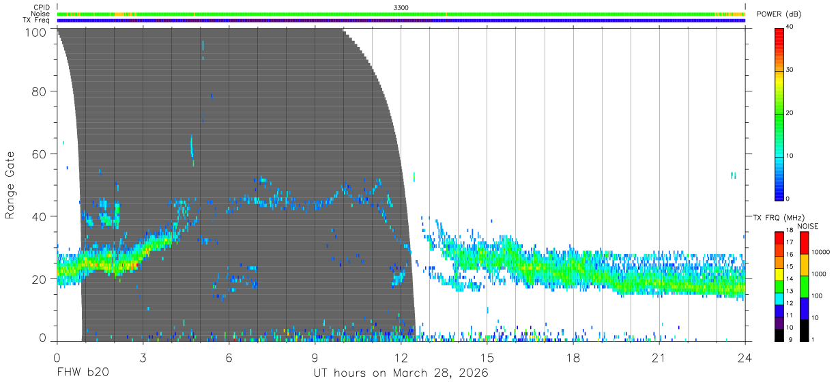The image size is (838, 387).
Task: Click the 60 tick on Range Gate axis
Action: 40,154
